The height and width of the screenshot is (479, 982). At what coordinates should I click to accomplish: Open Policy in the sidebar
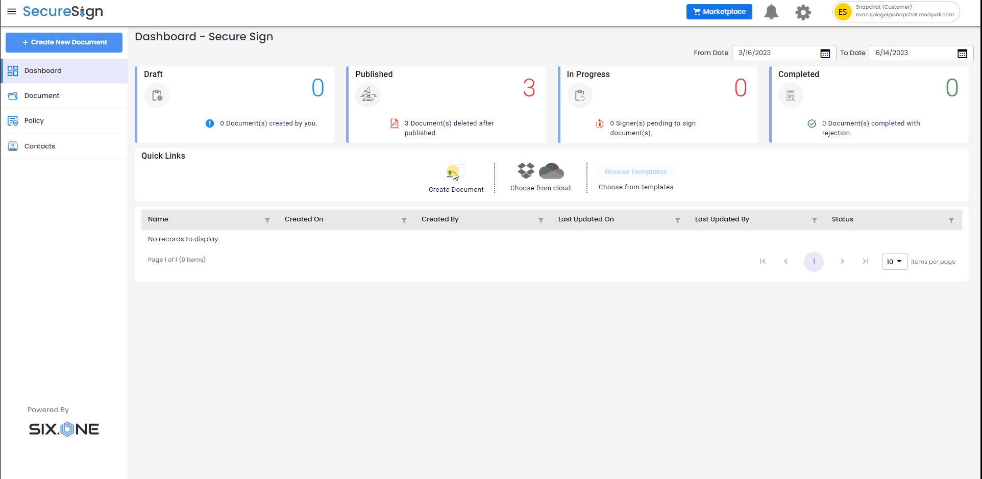pos(34,121)
